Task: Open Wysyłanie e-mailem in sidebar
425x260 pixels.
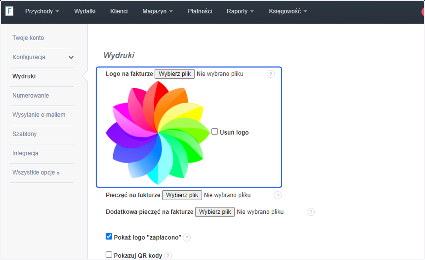Action: [x=39, y=115]
